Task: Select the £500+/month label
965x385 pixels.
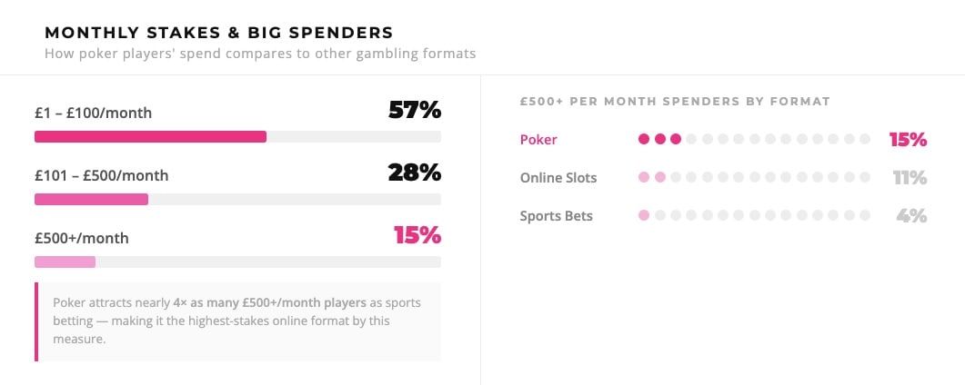Action: coord(82,239)
